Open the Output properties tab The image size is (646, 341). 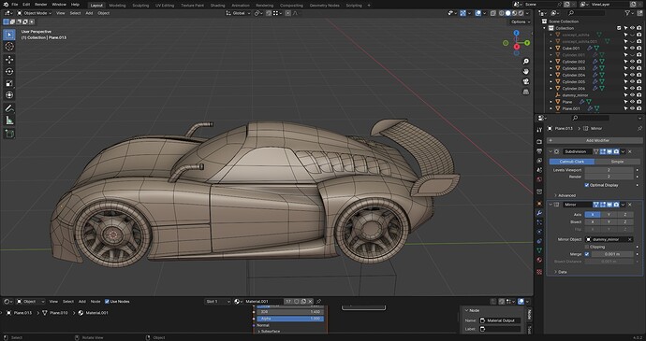coord(539,151)
